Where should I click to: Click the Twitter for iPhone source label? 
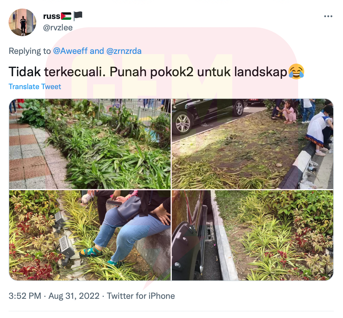[x=141, y=296]
